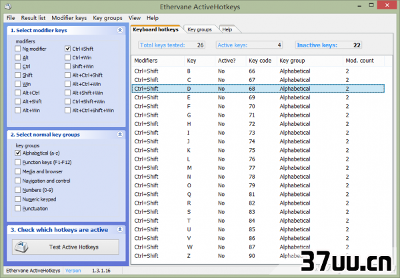
Task: Open the Result list menu
Action: tap(33, 18)
